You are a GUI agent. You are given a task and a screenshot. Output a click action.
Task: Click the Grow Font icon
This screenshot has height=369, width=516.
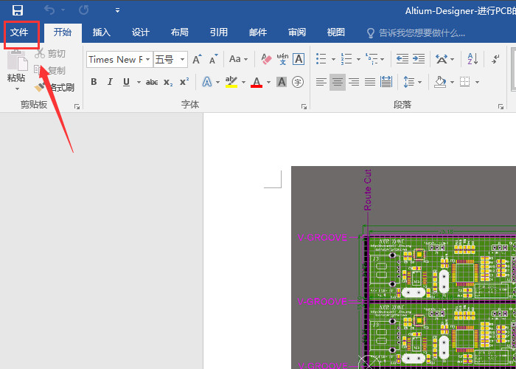(x=197, y=59)
